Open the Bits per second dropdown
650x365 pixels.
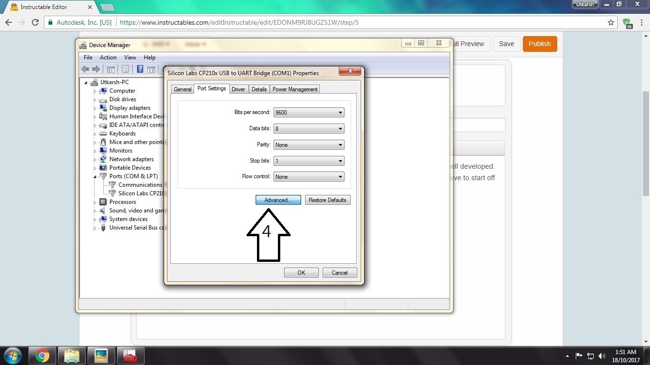(340, 112)
